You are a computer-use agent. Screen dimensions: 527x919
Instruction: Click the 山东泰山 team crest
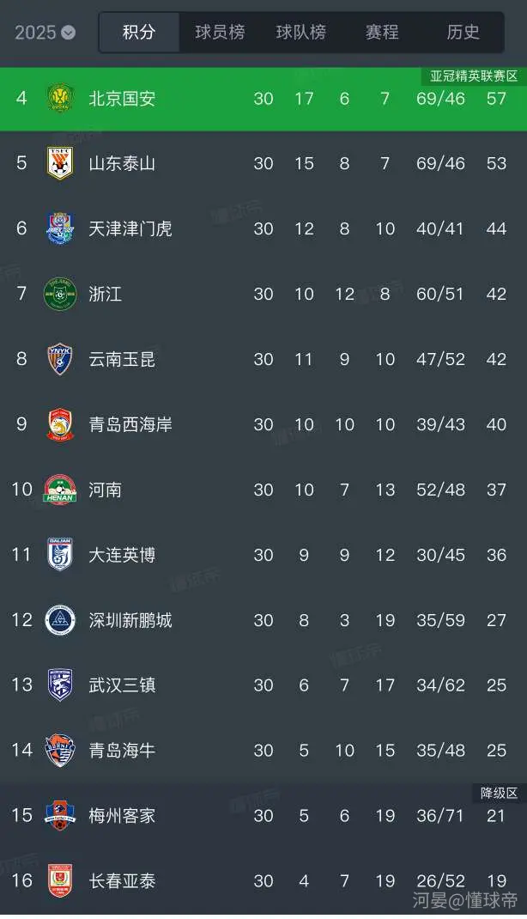point(60,163)
